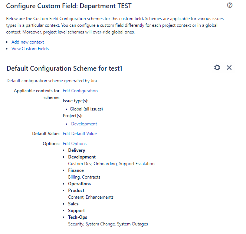Open the help icon in top corner
Screen dimensions: 246x234
230,5
